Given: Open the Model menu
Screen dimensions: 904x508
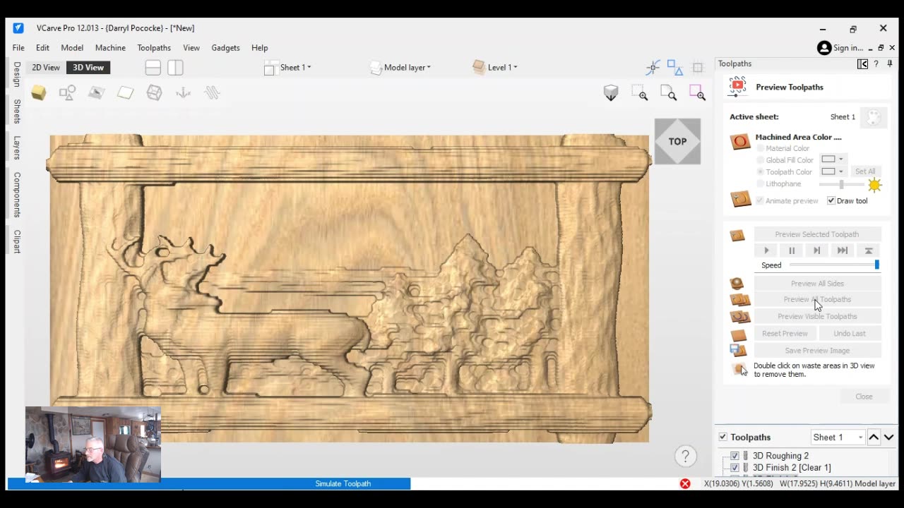Looking at the screenshot, I should pos(72,48).
